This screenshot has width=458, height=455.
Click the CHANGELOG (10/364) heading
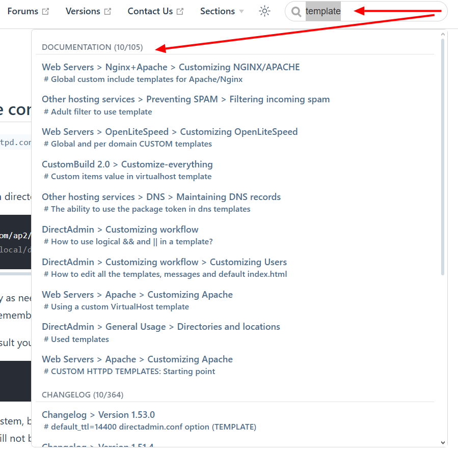tap(83, 395)
